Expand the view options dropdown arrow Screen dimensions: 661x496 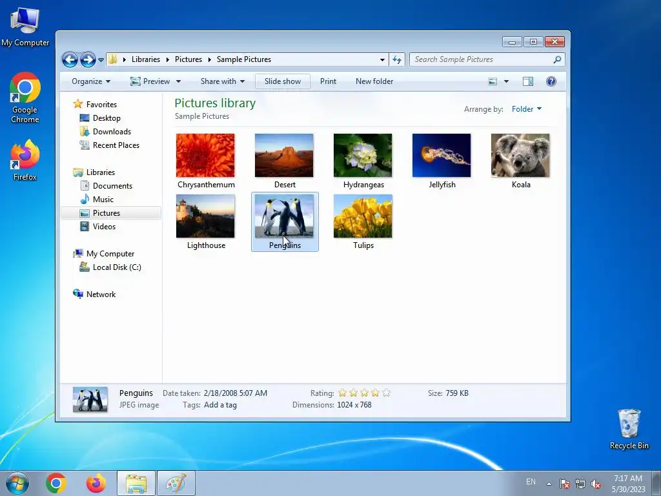click(506, 81)
